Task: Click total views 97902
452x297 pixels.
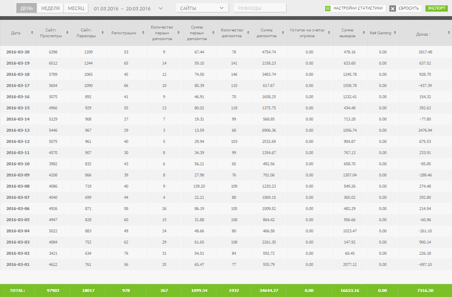Action: coord(53,290)
